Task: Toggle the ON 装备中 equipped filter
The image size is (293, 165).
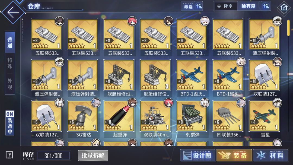Action: (10, 123)
